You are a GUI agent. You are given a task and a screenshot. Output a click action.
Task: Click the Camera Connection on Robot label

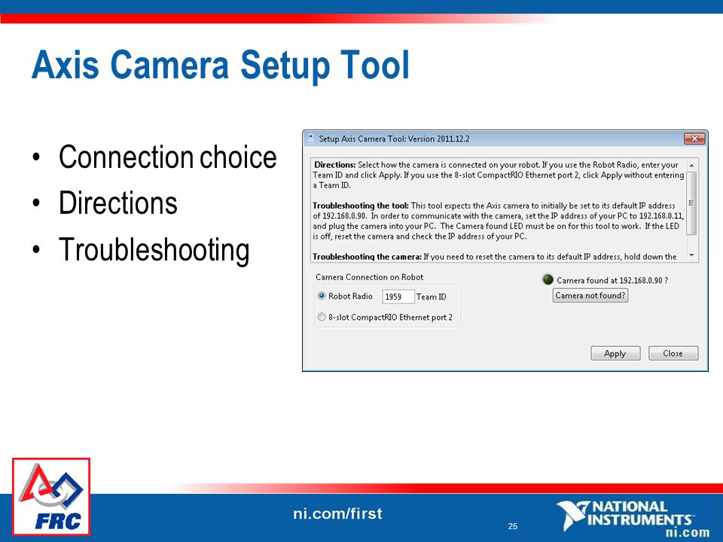[x=369, y=277]
